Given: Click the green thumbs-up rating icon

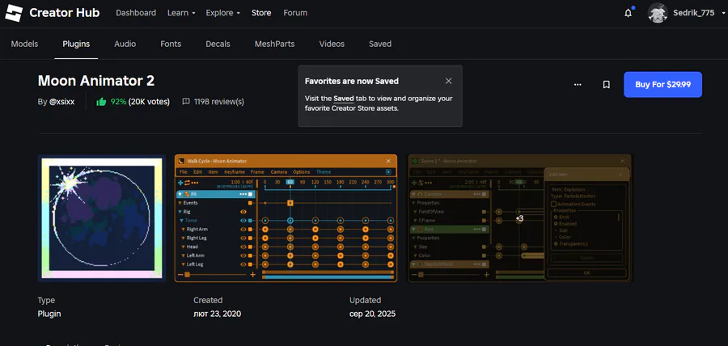Looking at the screenshot, I should 101,101.
